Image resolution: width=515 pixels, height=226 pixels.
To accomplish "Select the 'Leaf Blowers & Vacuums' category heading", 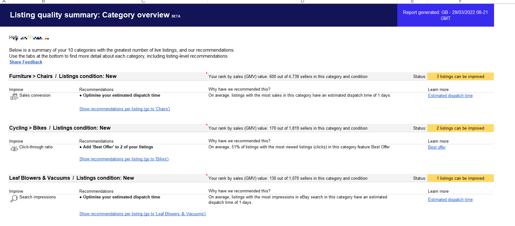I will click(x=71, y=178).
